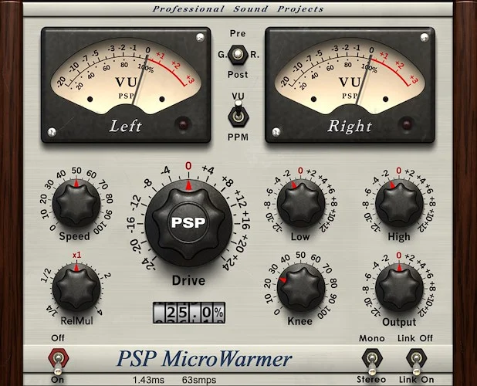Click the Link Off label
This screenshot has width=477, height=386.
pyautogui.click(x=415, y=338)
